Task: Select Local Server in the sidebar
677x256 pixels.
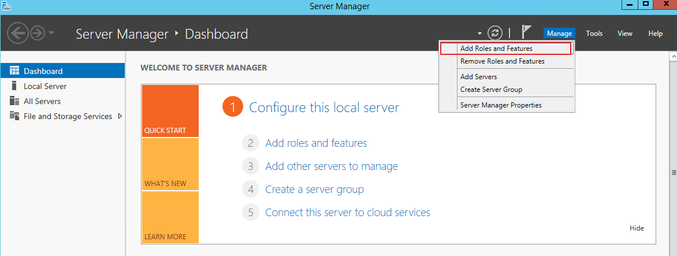Action: tap(62, 86)
